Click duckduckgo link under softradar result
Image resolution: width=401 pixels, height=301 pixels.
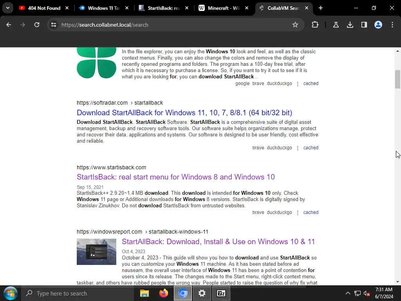279,148
